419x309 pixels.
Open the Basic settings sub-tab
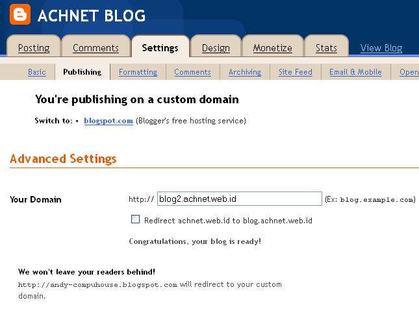coord(37,72)
